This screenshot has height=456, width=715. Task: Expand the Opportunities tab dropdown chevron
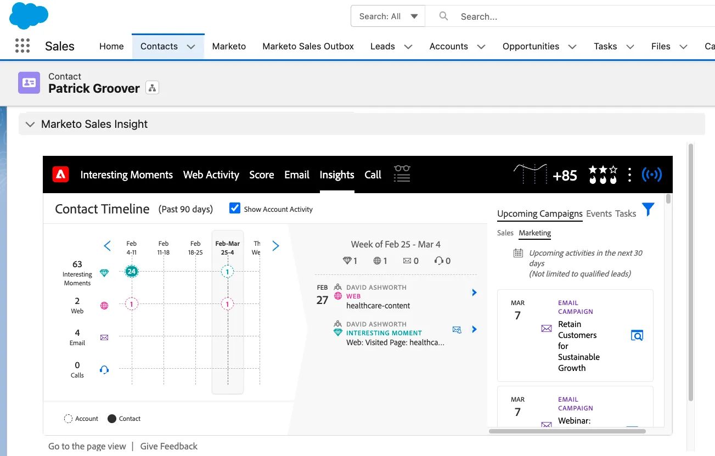(x=572, y=47)
